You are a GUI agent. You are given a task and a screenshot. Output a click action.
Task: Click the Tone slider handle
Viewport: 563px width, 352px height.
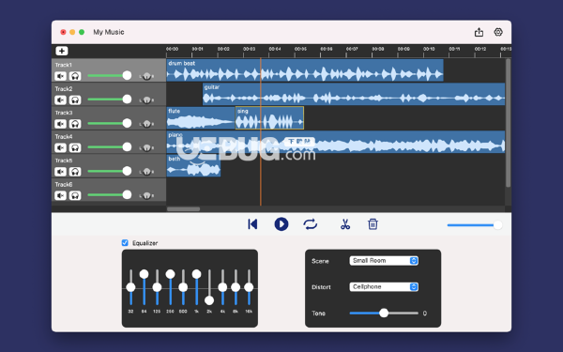coord(384,313)
